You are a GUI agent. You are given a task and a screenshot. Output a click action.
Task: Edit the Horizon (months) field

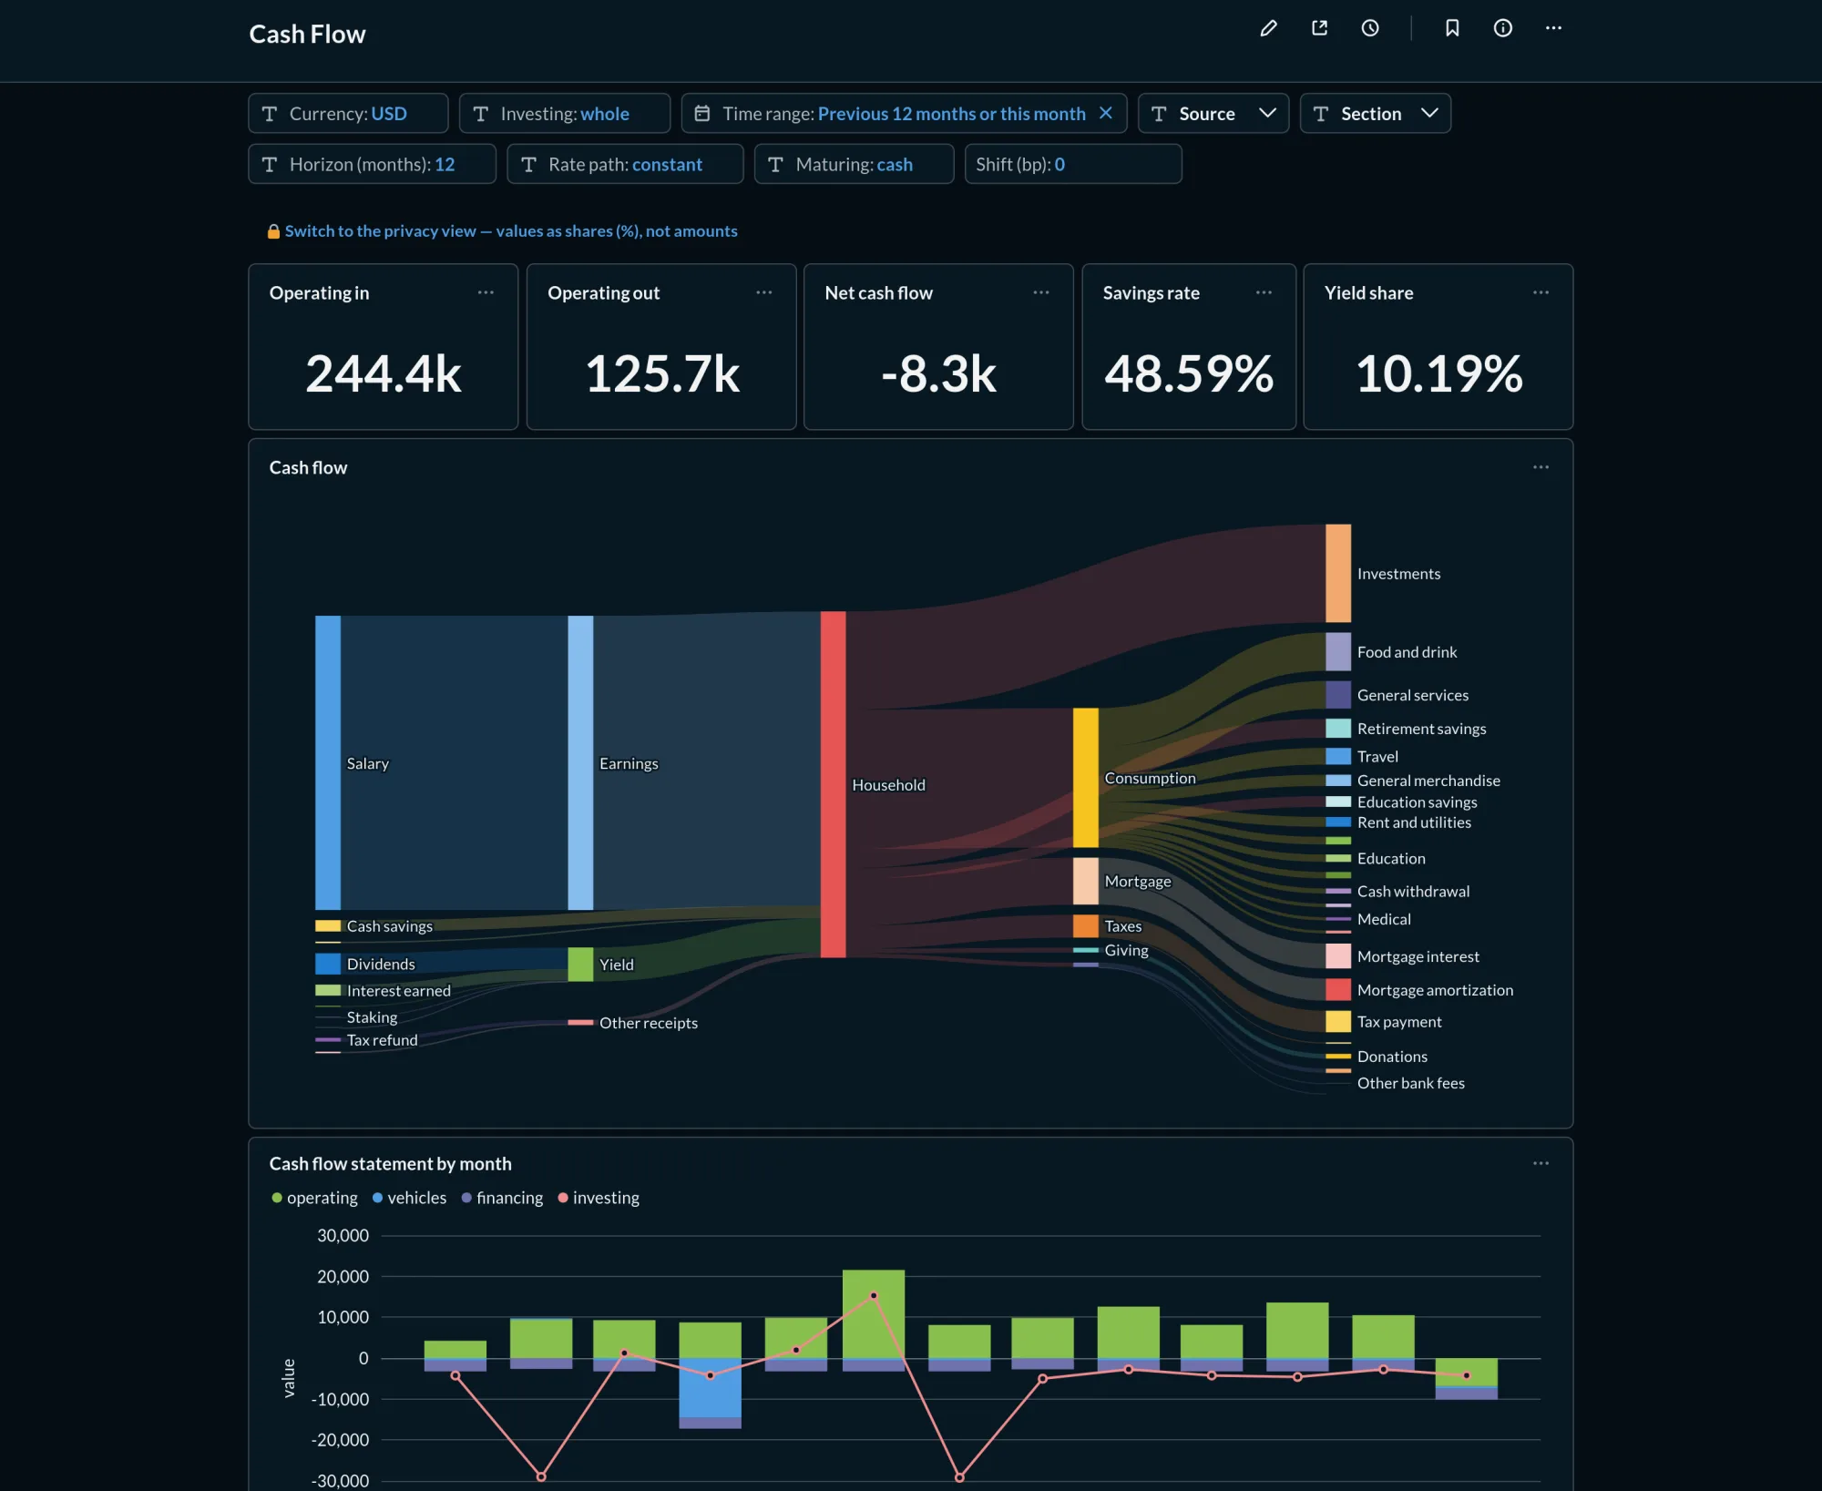[372, 164]
